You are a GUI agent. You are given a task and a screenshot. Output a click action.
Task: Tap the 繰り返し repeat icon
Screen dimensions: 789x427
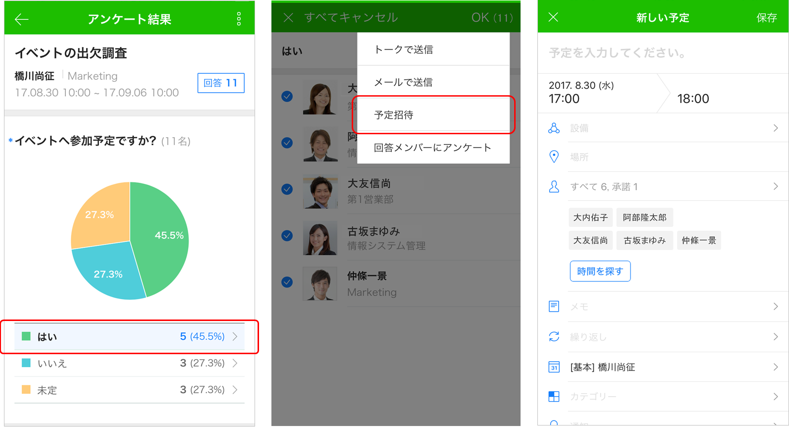tap(554, 337)
